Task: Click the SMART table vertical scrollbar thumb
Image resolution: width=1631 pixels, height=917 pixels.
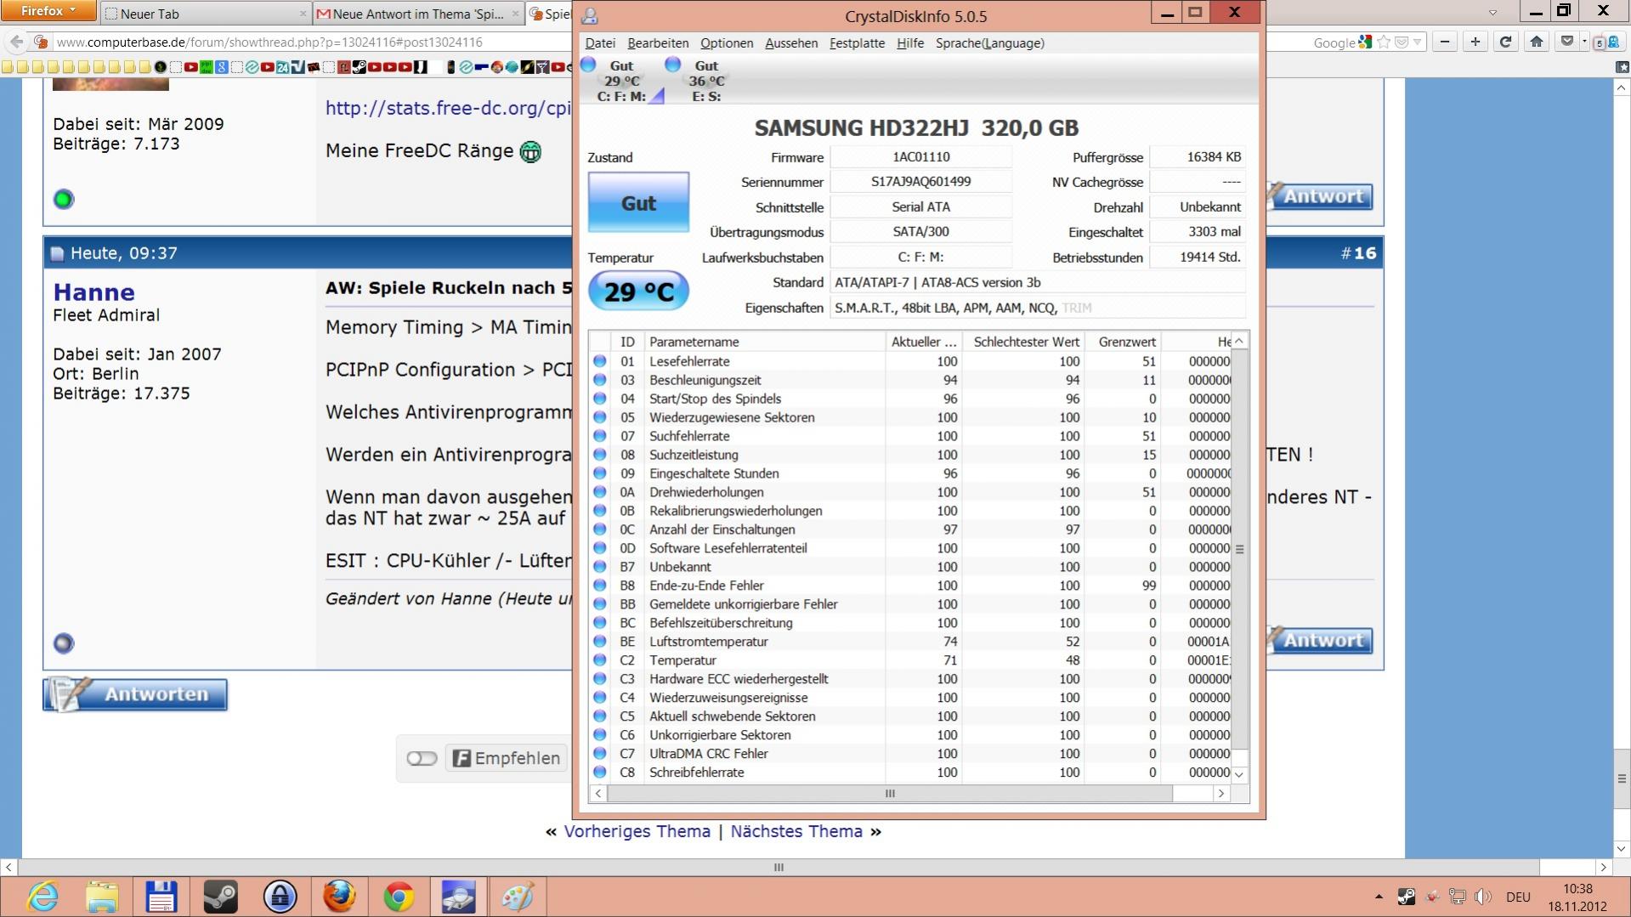Action: 1239,549
